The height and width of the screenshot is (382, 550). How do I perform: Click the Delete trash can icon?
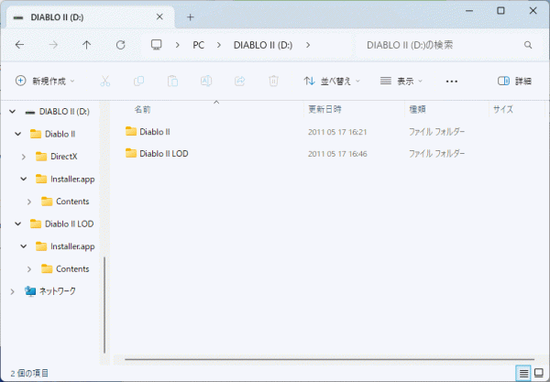[273, 81]
